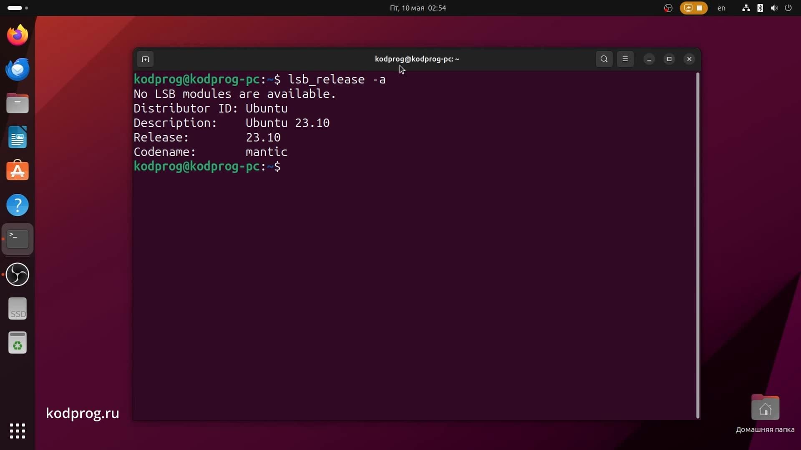Open the terminal search
The image size is (801, 450).
pos(604,59)
